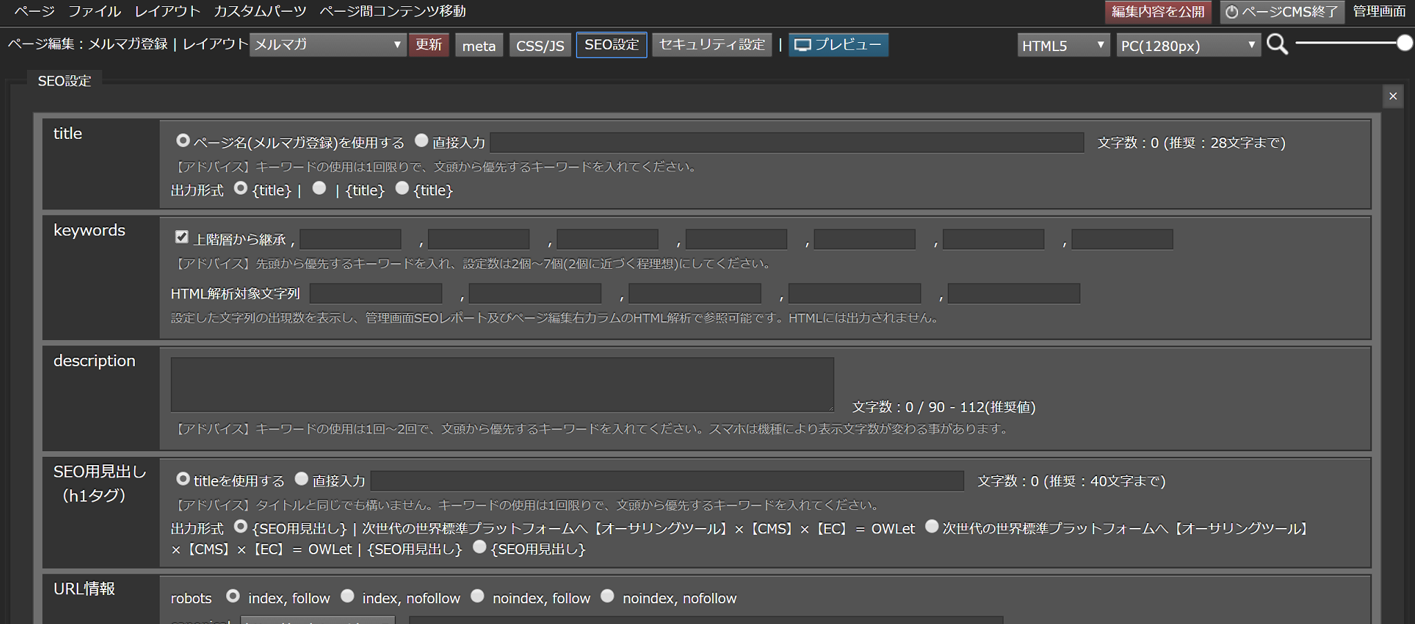
Task: Toggle 上階層から継承 checkbox
Action: (x=182, y=237)
